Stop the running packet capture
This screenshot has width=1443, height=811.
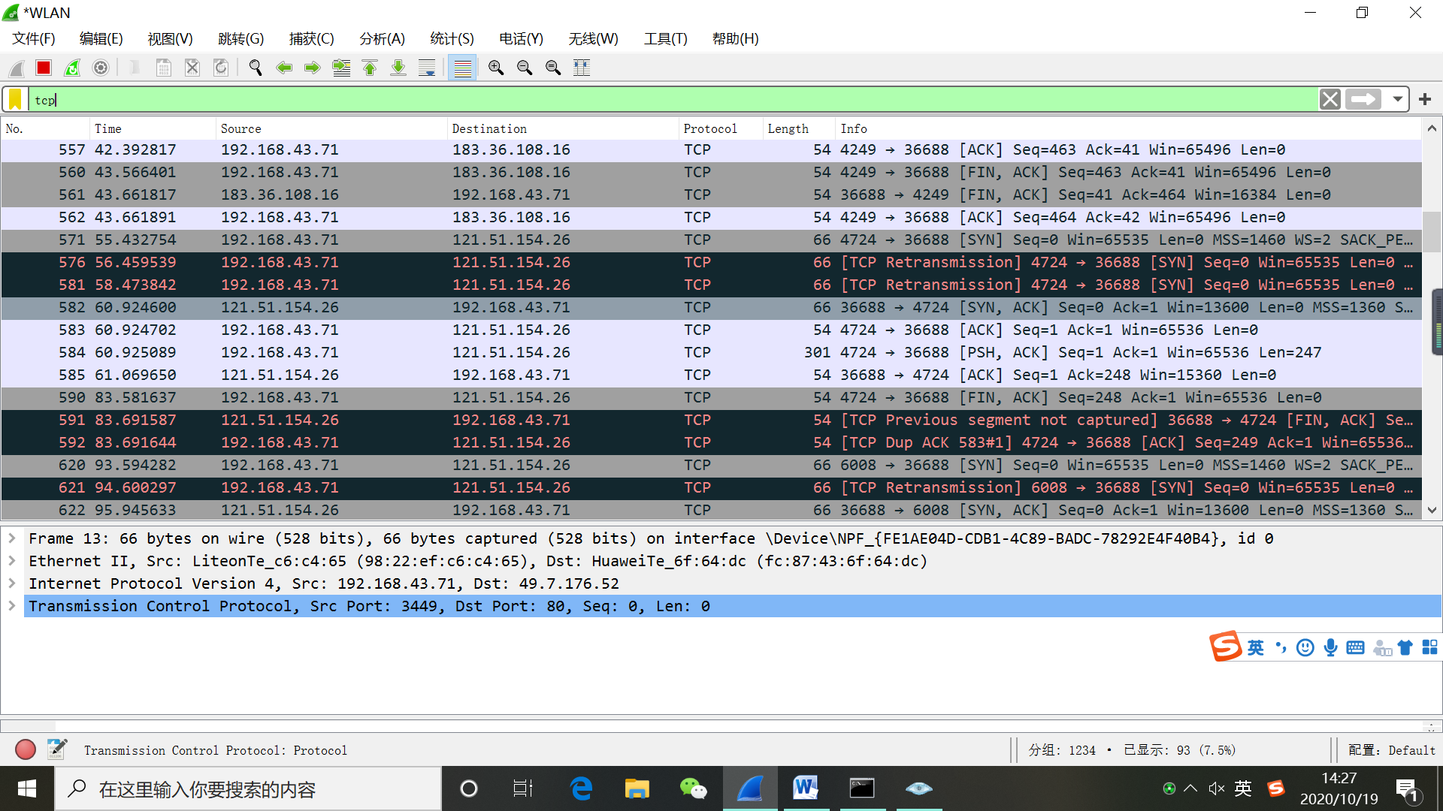point(44,68)
